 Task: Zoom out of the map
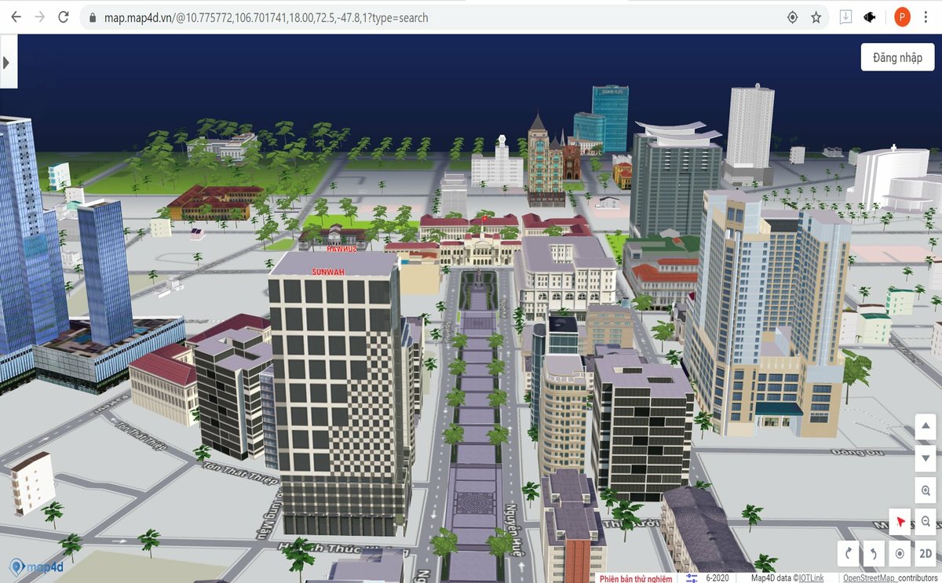coord(926,521)
